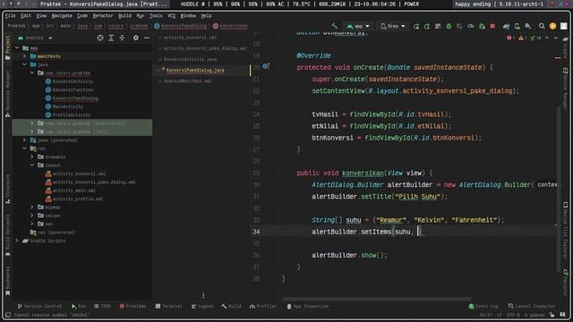
Task: Click the Select Opened File target icon
Action: coord(100,38)
